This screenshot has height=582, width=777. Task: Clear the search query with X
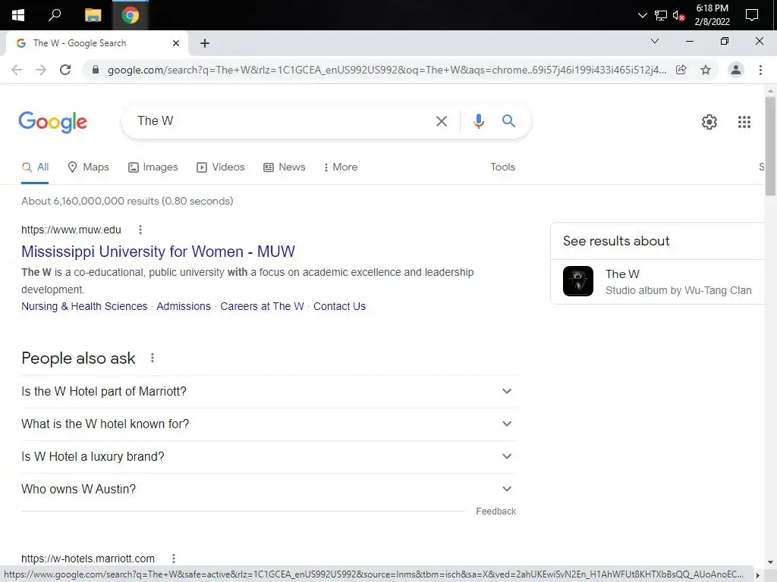[x=441, y=121]
